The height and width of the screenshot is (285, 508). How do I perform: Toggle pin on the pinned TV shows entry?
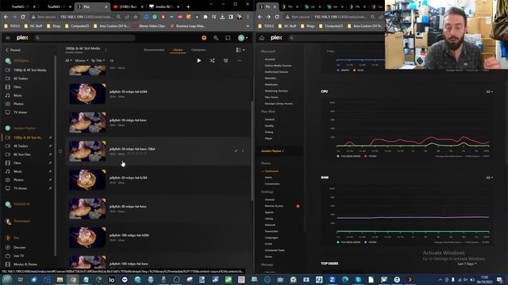(50, 188)
